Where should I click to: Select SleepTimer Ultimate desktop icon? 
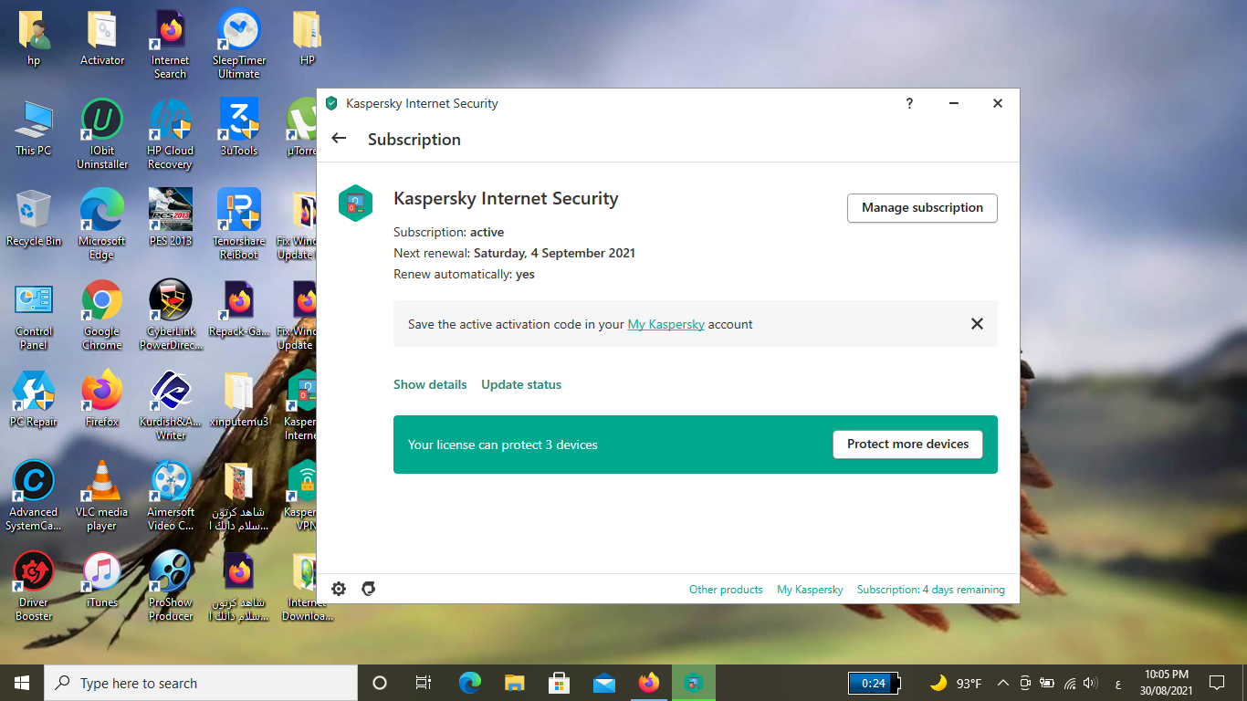point(238,46)
